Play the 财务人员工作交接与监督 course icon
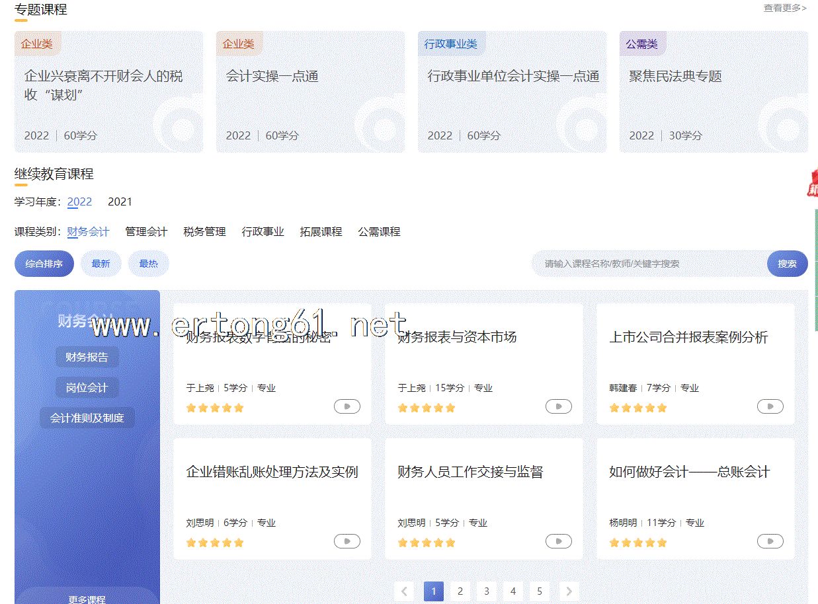This screenshot has height=604, width=818. pyautogui.click(x=558, y=541)
